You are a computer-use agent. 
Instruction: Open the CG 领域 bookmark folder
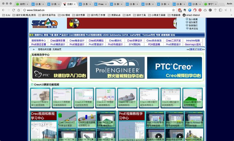[64, 15]
